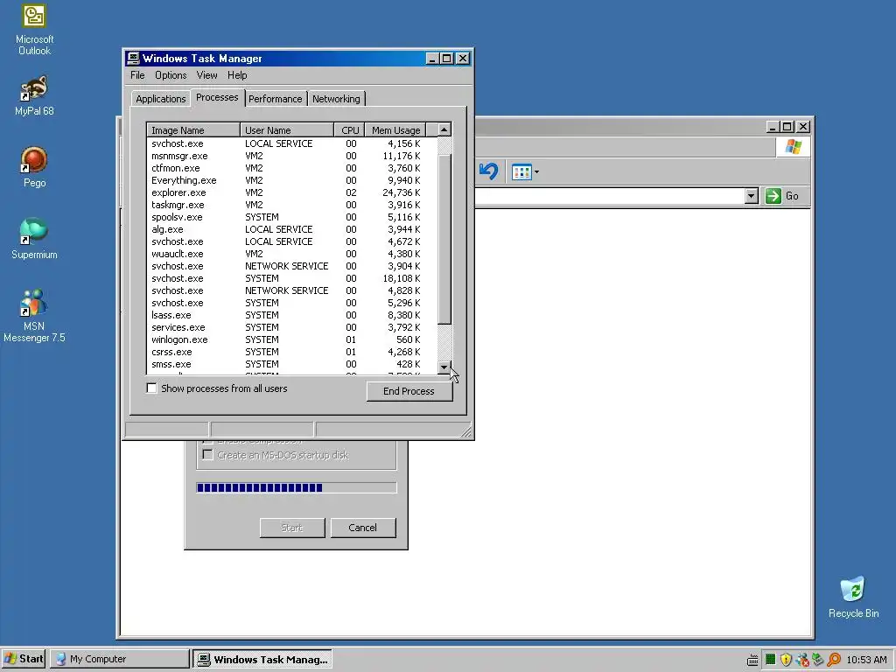Click the green Go arrow in My Computer window
The image size is (896, 672).
[773, 196]
